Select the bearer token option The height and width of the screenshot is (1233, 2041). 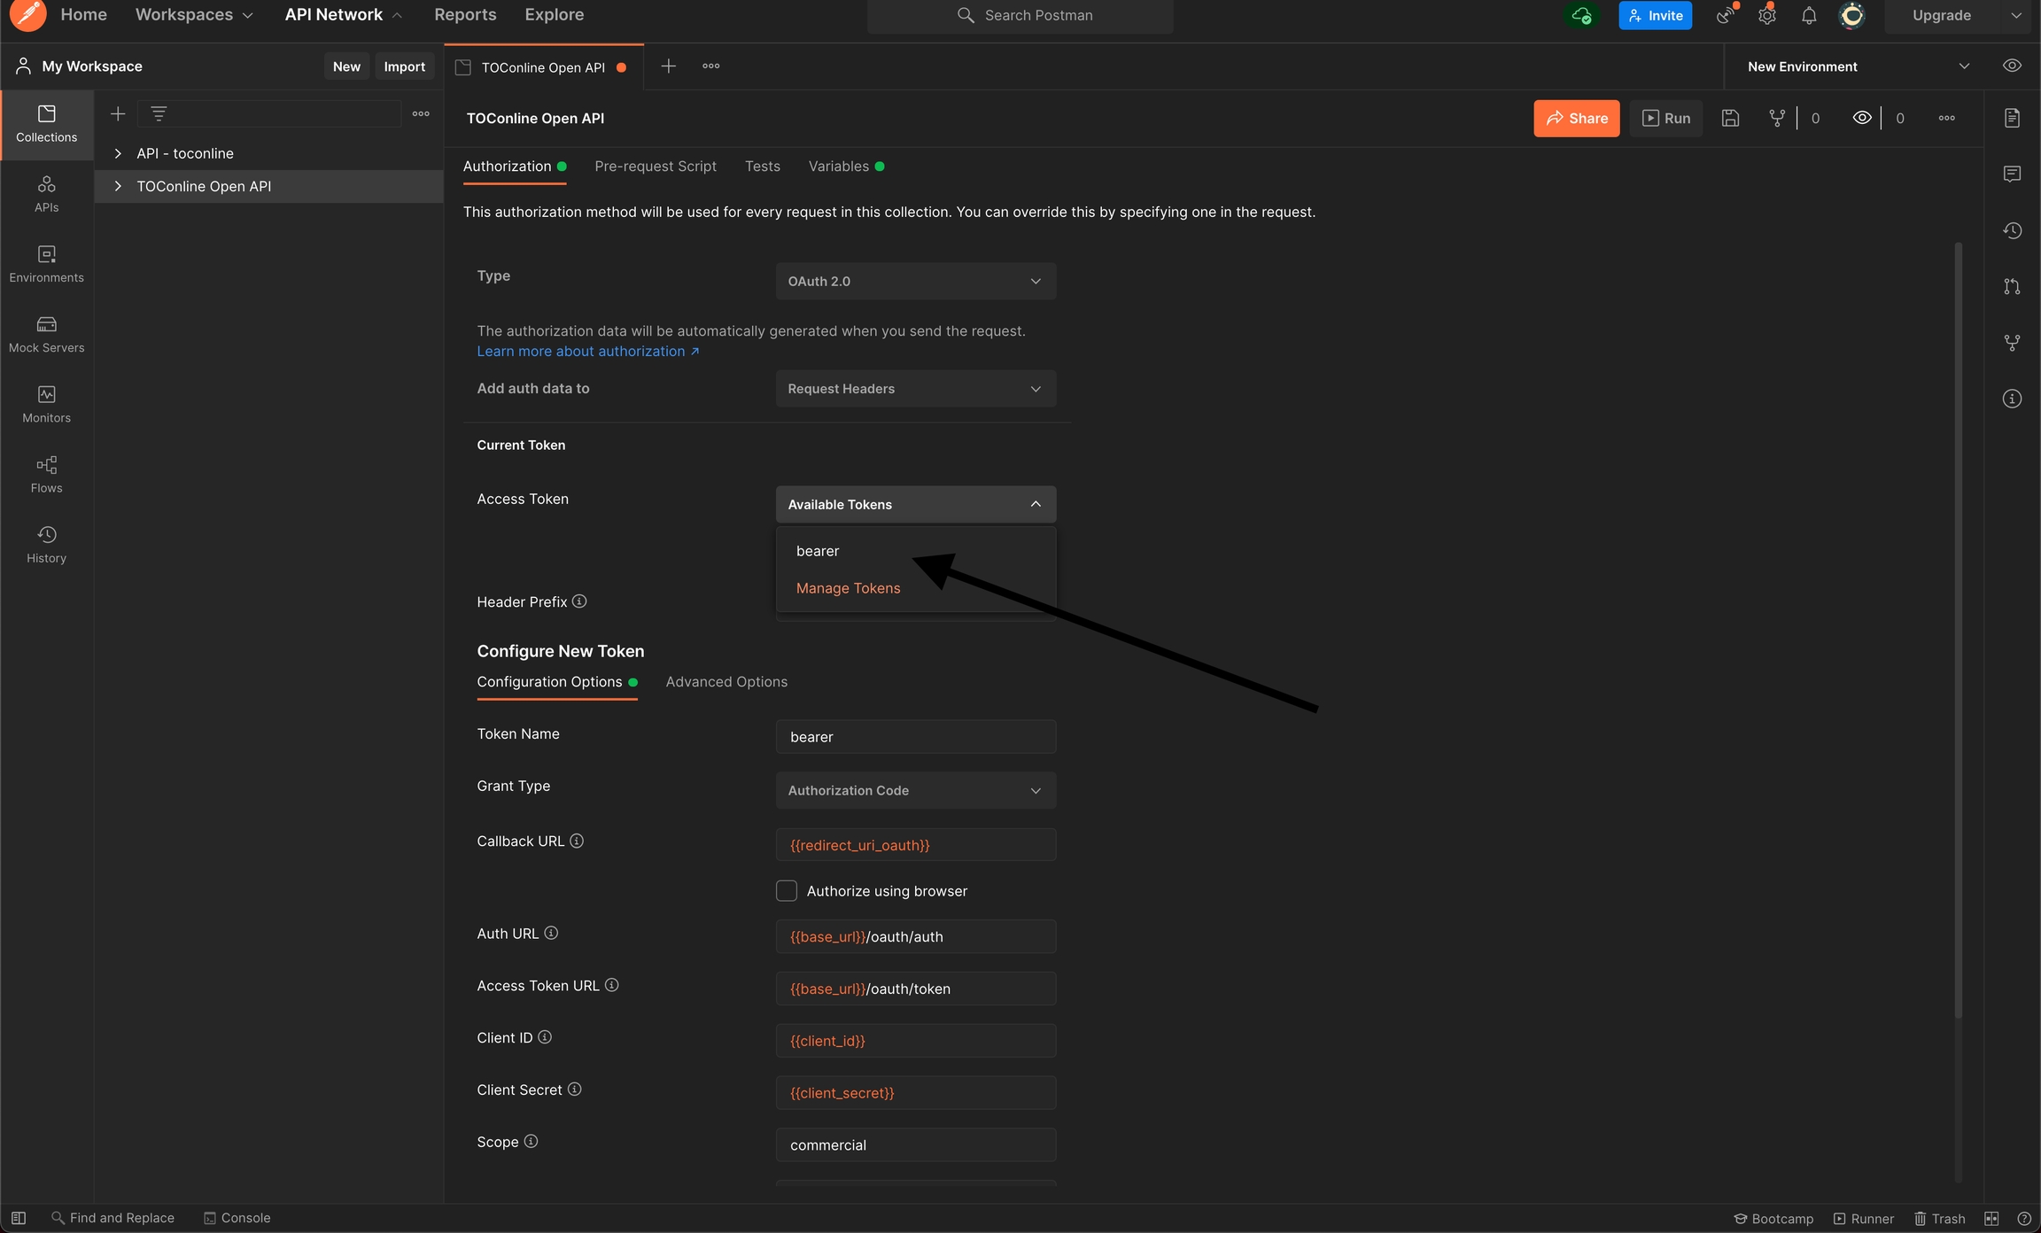(x=818, y=551)
